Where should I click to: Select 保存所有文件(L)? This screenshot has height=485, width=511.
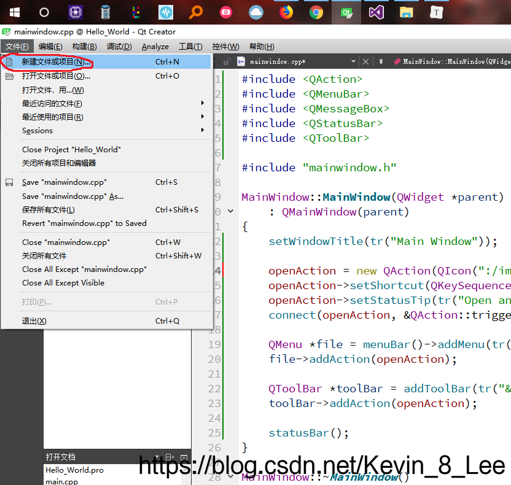click(x=106, y=210)
